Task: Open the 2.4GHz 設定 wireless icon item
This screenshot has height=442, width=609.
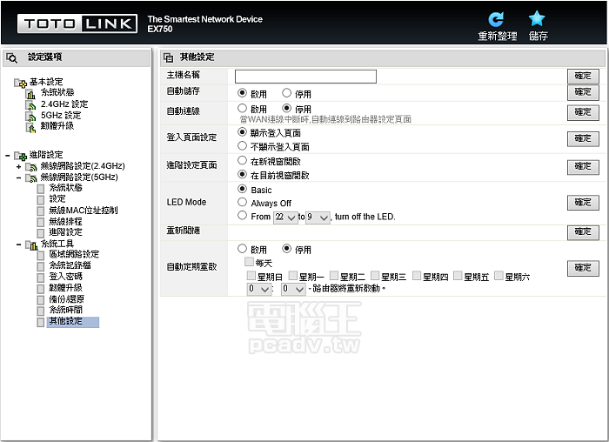Action: pos(31,104)
